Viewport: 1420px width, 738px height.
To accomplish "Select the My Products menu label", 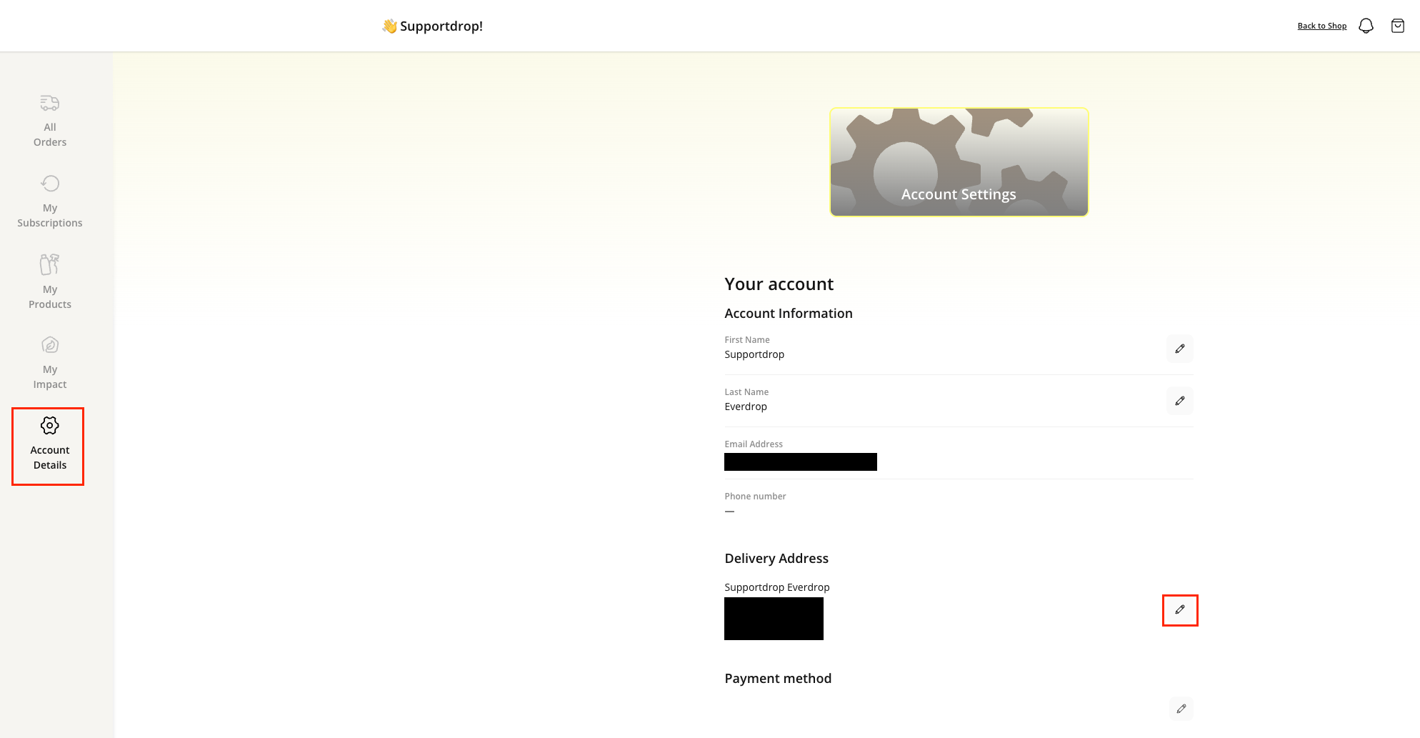I will click(50, 297).
